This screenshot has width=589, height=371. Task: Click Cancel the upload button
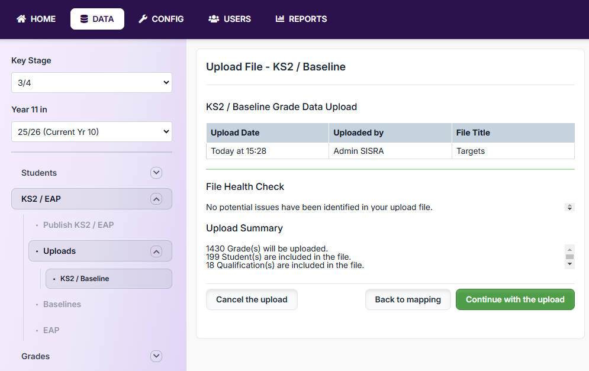click(252, 299)
